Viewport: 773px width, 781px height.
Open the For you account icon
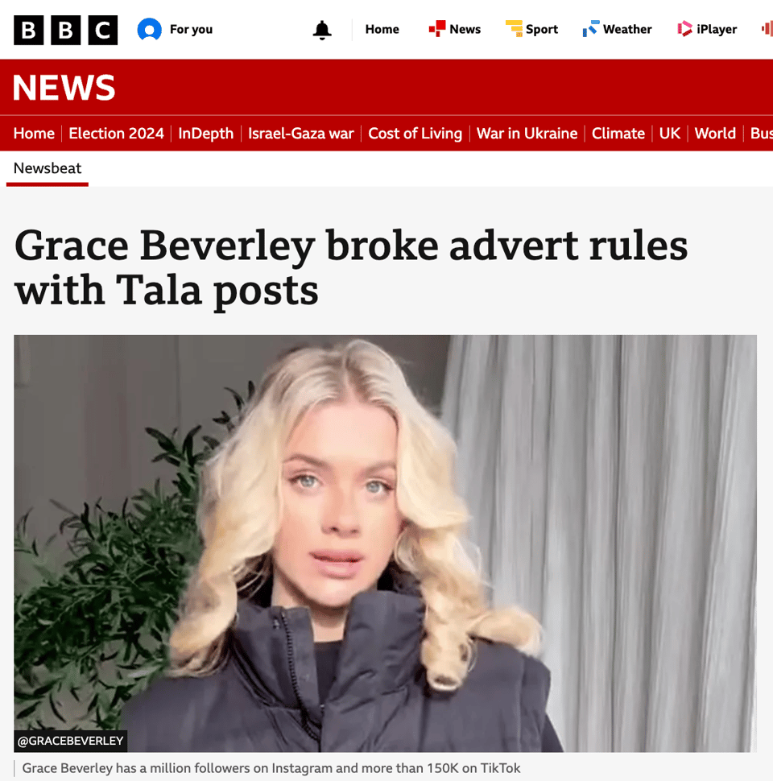pyautogui.click(x=150, y=29)
